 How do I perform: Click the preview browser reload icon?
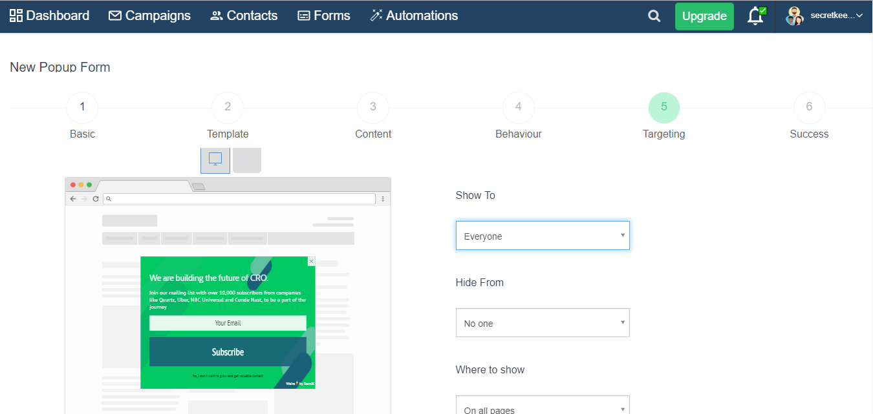tap(96, 199)
